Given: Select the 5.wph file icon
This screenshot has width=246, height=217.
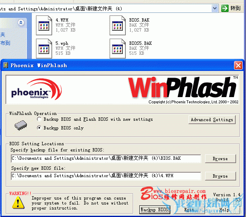Looking at the screenshot, I should pos(44,49).
